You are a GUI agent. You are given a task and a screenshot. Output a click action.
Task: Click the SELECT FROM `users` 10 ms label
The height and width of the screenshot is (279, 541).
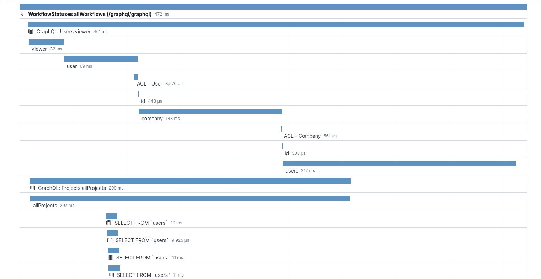(x=141, y=223)
